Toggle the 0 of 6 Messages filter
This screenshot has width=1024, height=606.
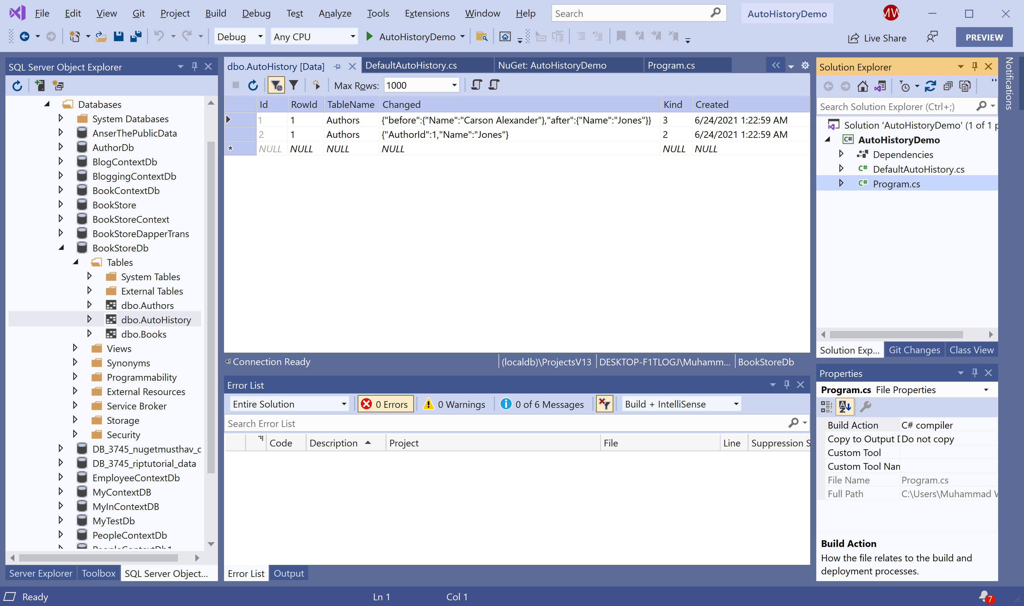click(542, 404)
